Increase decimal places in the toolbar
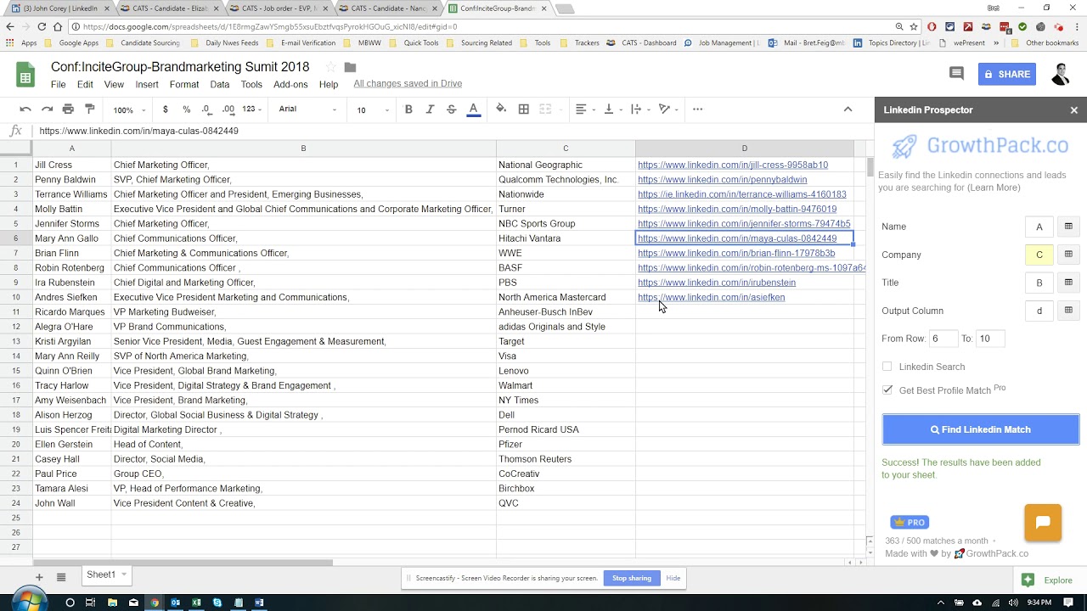 pos(228,109)
